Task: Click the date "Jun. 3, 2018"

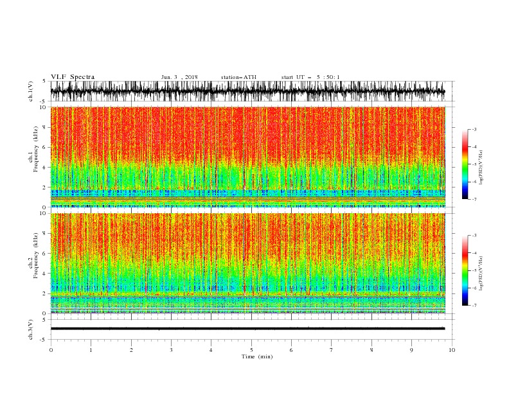Action: (179, 78)
